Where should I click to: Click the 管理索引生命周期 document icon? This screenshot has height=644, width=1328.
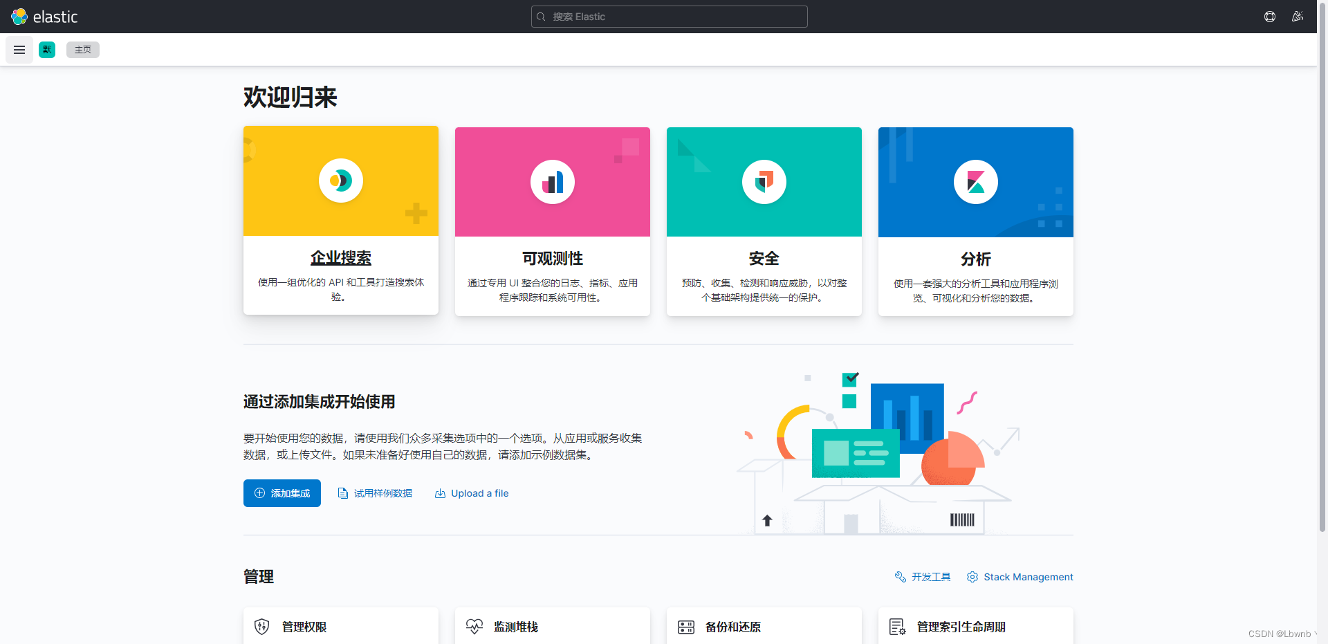[x=898, y=627]
